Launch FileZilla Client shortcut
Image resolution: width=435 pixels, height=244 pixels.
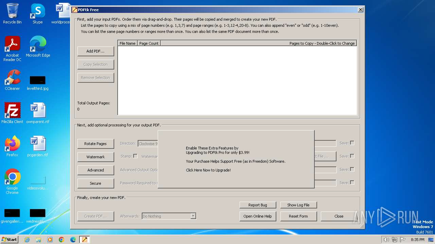(x=12, y=113)
